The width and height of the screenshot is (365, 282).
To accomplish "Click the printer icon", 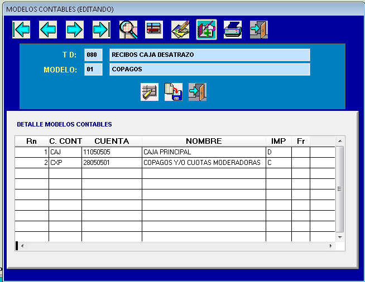I will tap(233, 30).
